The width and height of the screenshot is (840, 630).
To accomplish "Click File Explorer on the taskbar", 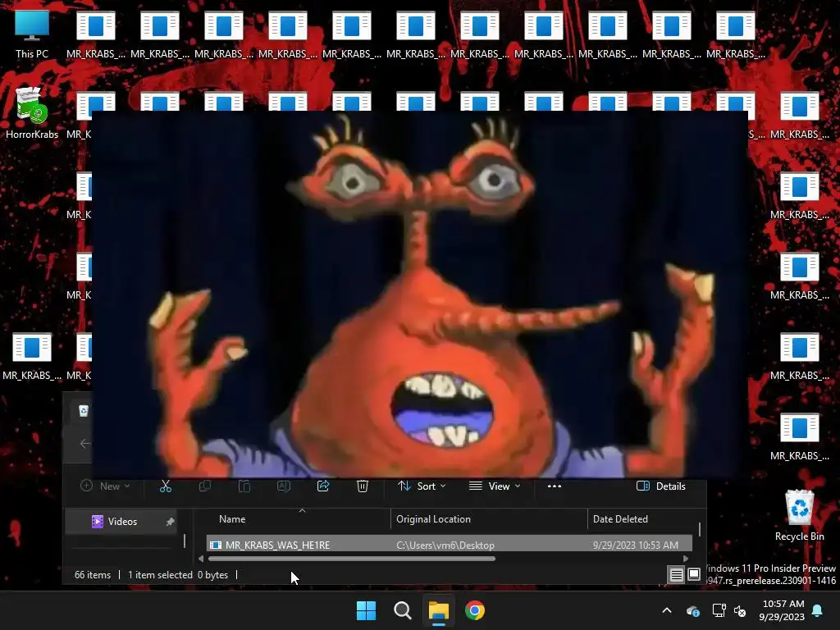I will point(438,610).
